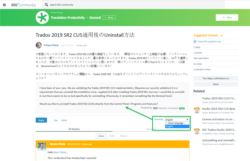250x161 pixels.
Task: Open Steven Whale's avatar picture
Action: point(42,146)
